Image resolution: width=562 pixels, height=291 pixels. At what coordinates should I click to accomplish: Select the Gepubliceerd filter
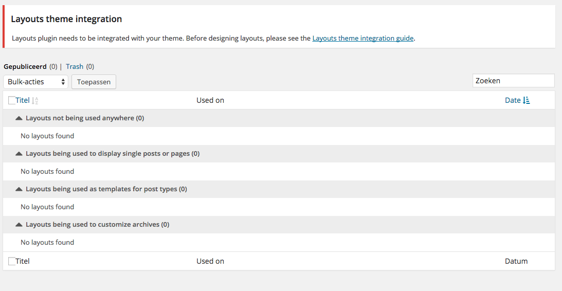click(x=25, y=67)
